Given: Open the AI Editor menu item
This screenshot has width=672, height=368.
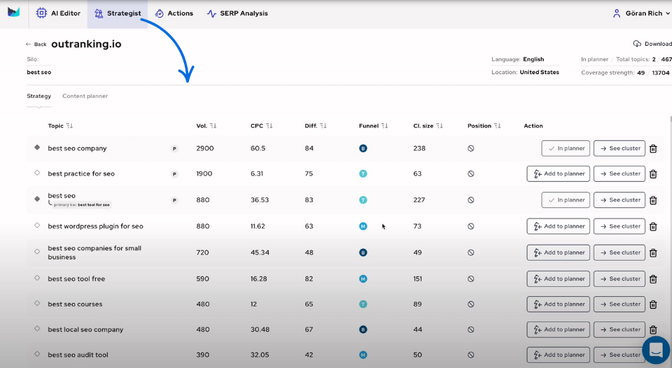Looking at the screenshot, I should coord(59,13).
